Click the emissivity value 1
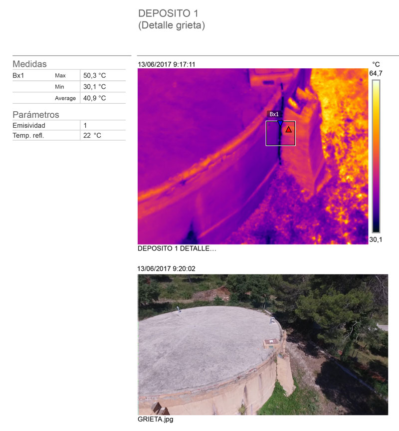Viewport: 399px width, 431px height. pos(85,125)
